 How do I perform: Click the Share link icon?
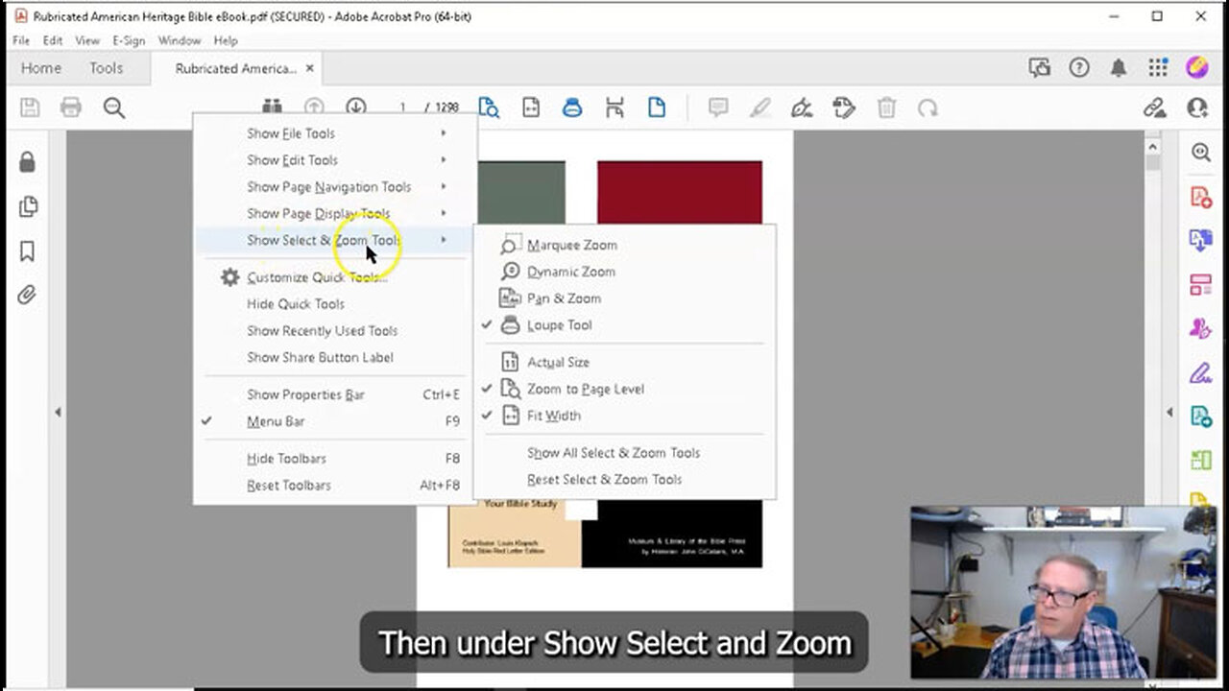tap(1155, 107)
